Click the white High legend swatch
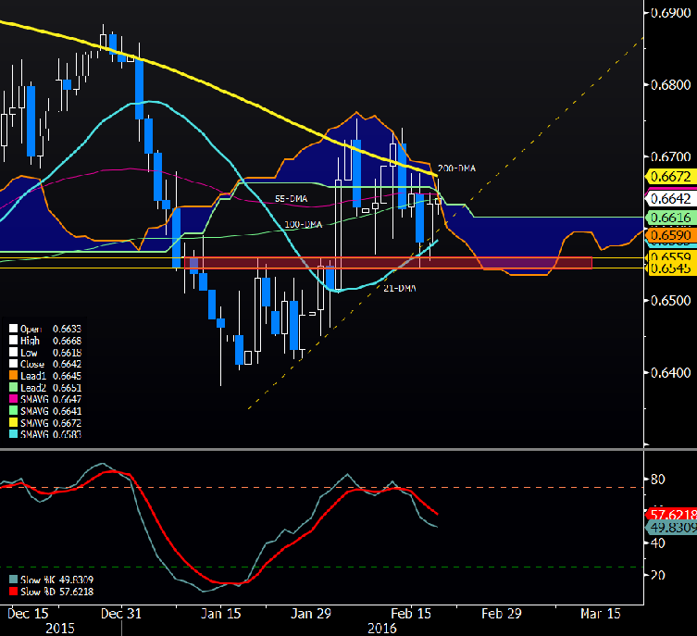Image resolution: width=697 pixels, height=636 pixels. coord(13,341)
